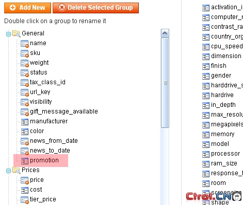Click the model unassigned attribute icon

[206, 144]
